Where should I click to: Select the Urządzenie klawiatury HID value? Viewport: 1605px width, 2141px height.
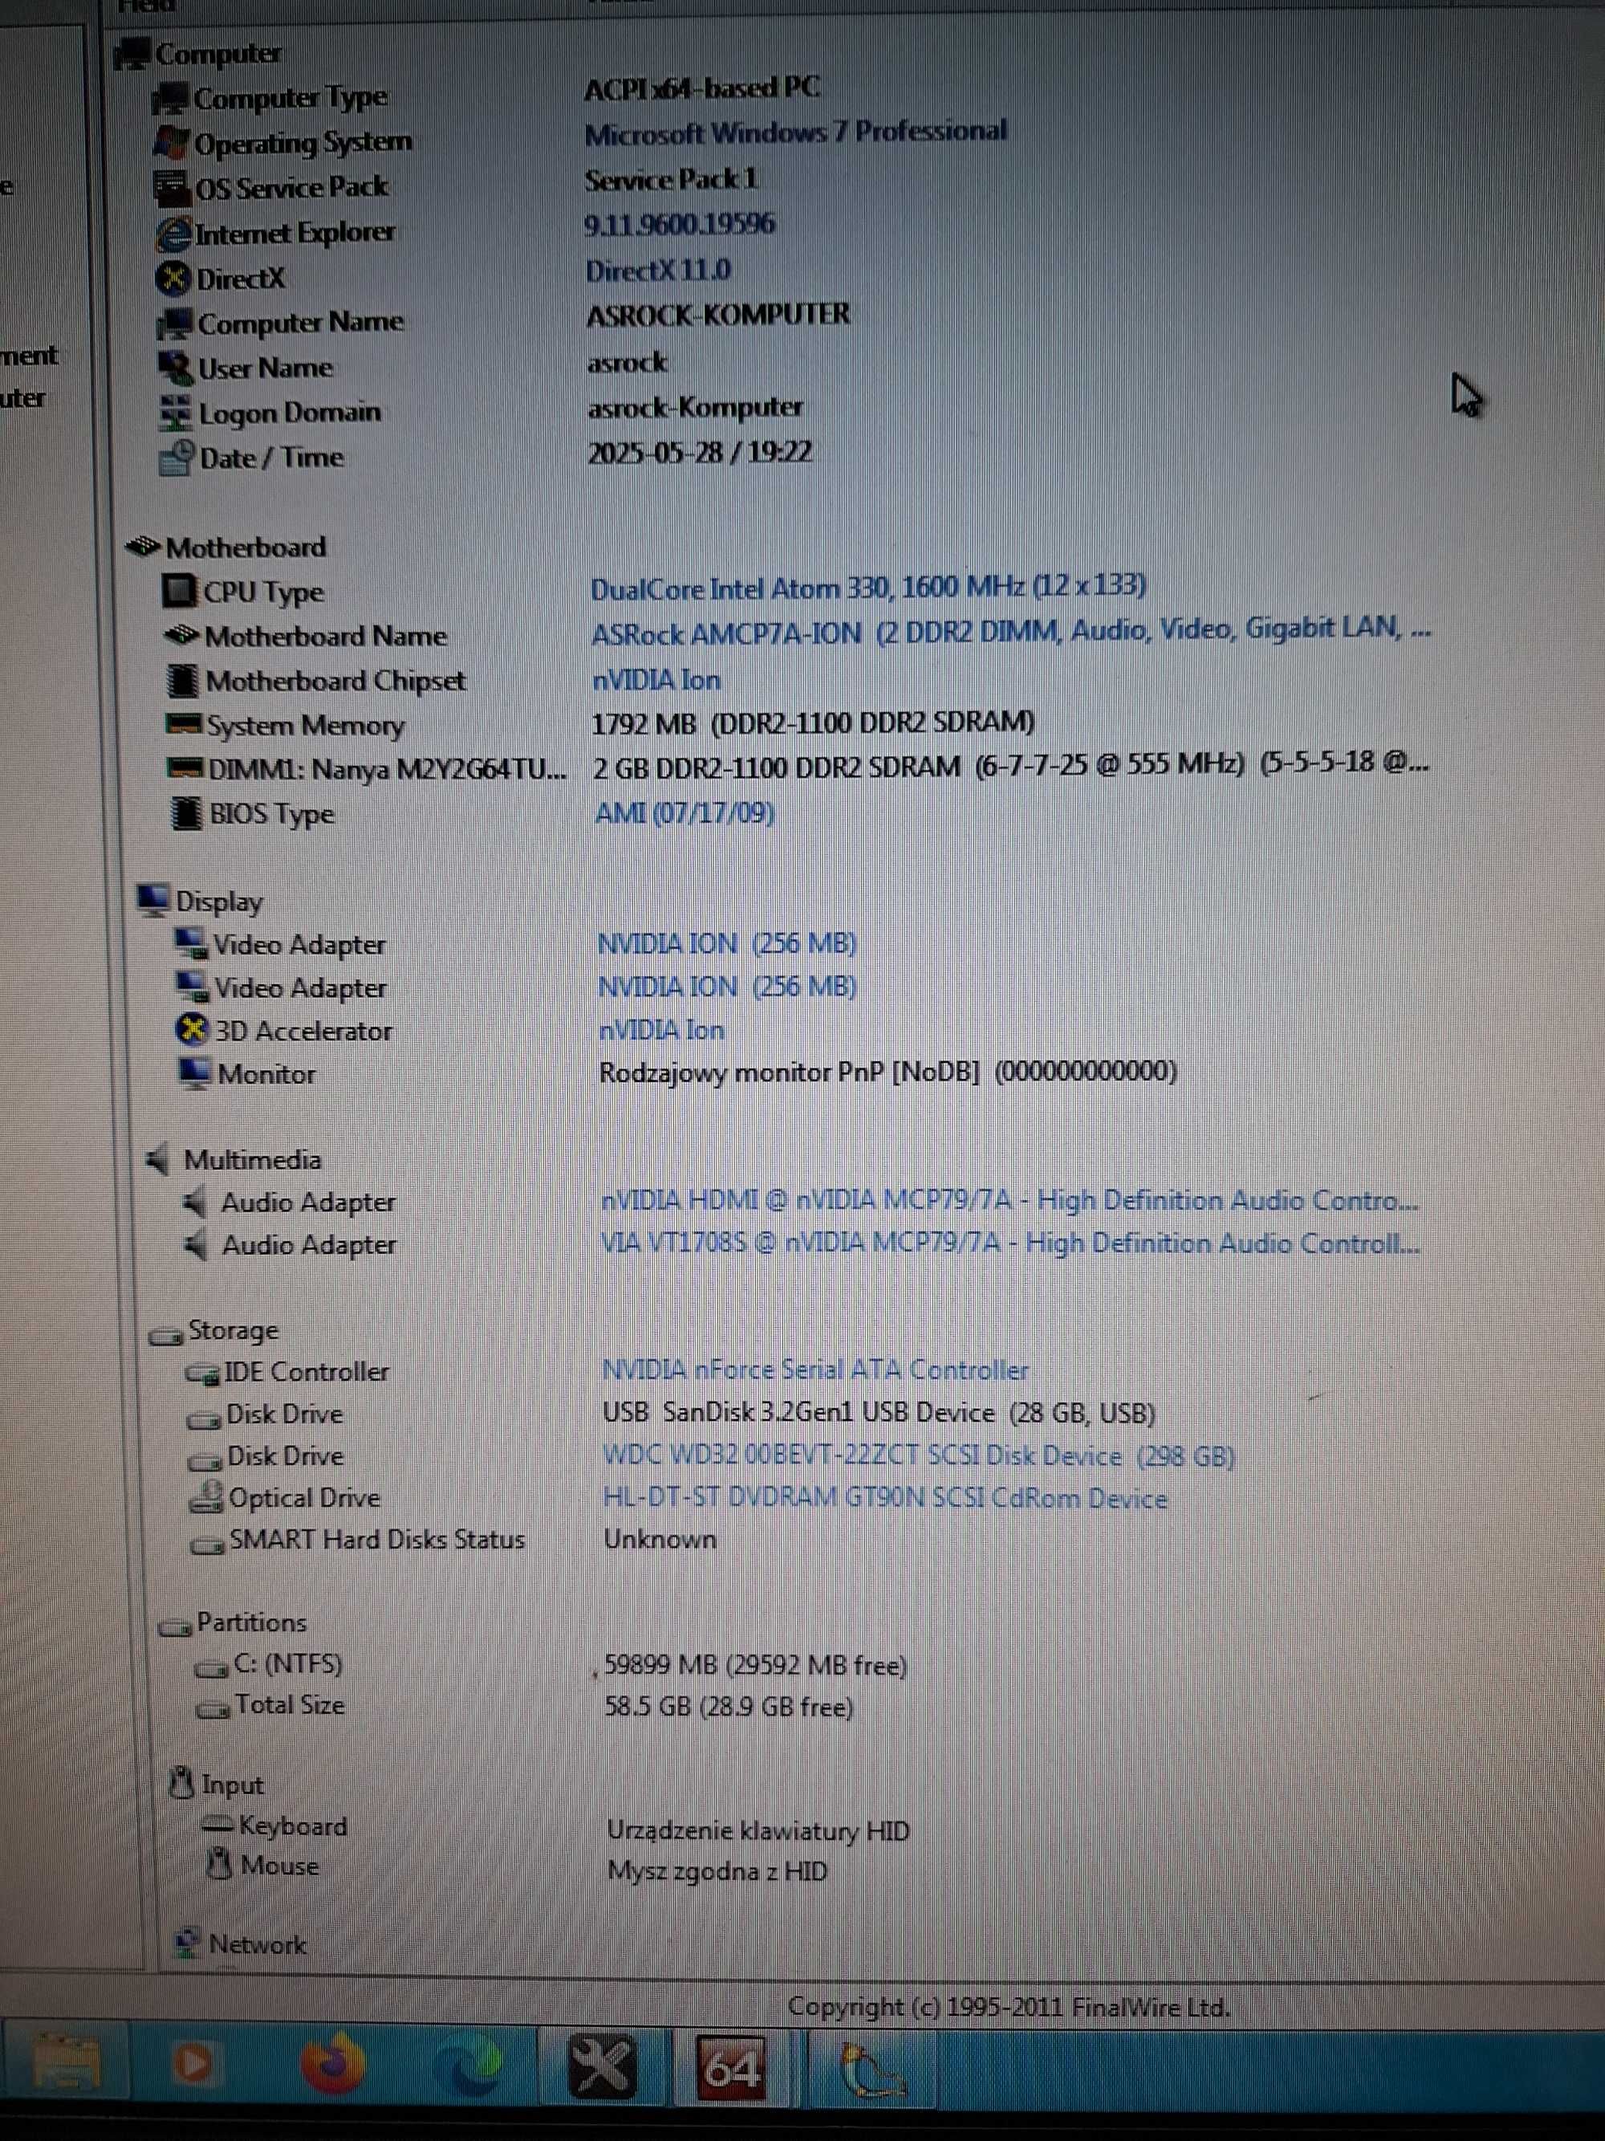[758, 1830]
